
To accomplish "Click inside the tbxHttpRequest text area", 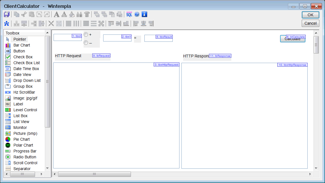I will pos(116,115).
